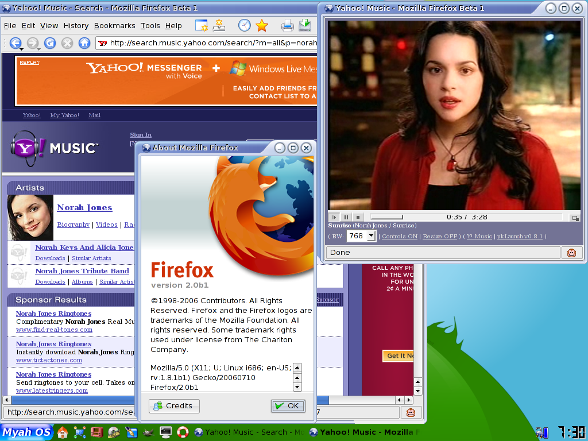Open a new window from the toolbar icon

pos(202,25)
